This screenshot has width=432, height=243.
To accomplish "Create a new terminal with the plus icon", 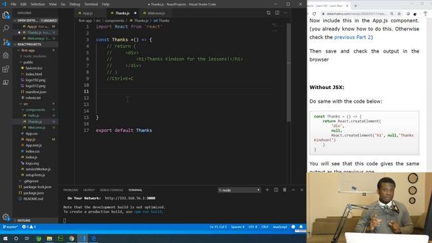I will click(x=267, y=190).
